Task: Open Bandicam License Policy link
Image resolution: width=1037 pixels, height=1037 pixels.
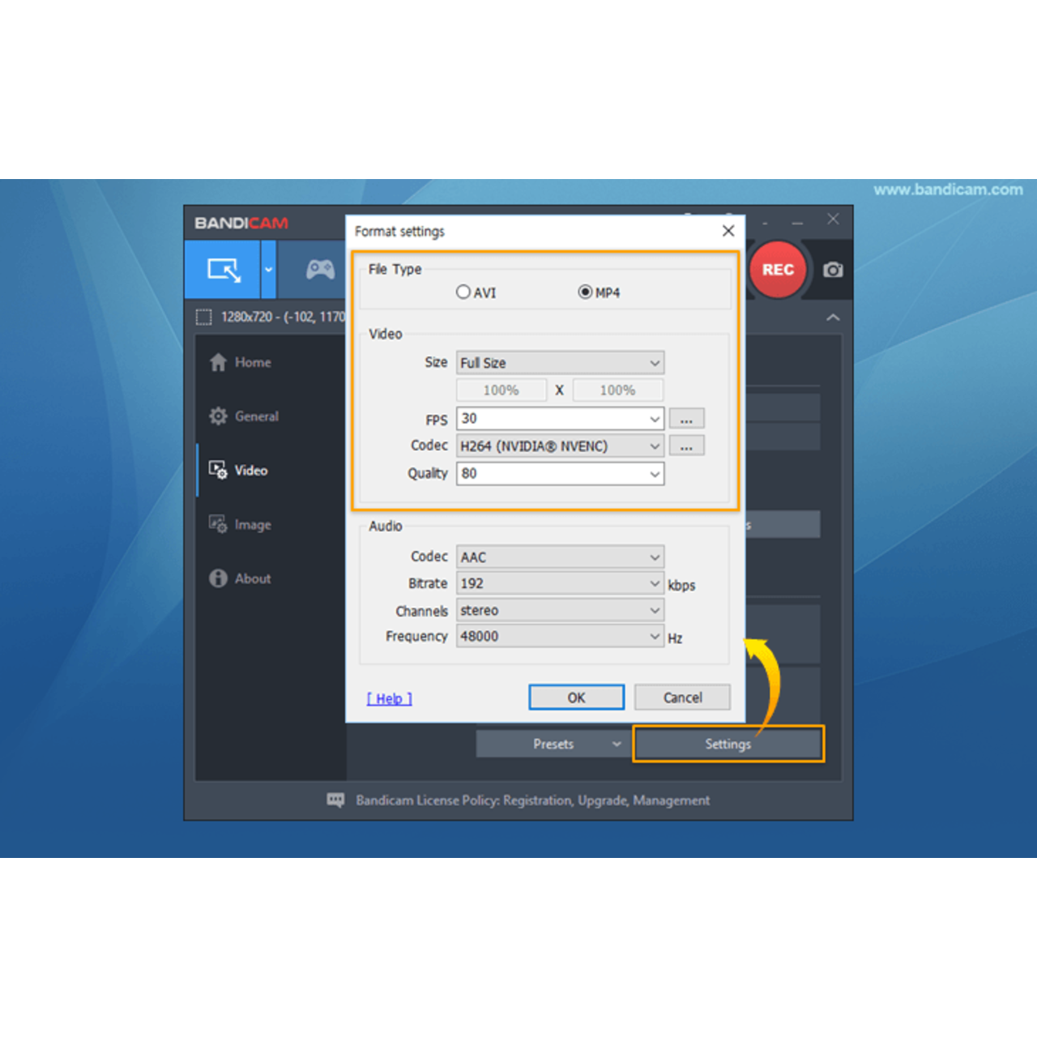Action: (533, 800)
